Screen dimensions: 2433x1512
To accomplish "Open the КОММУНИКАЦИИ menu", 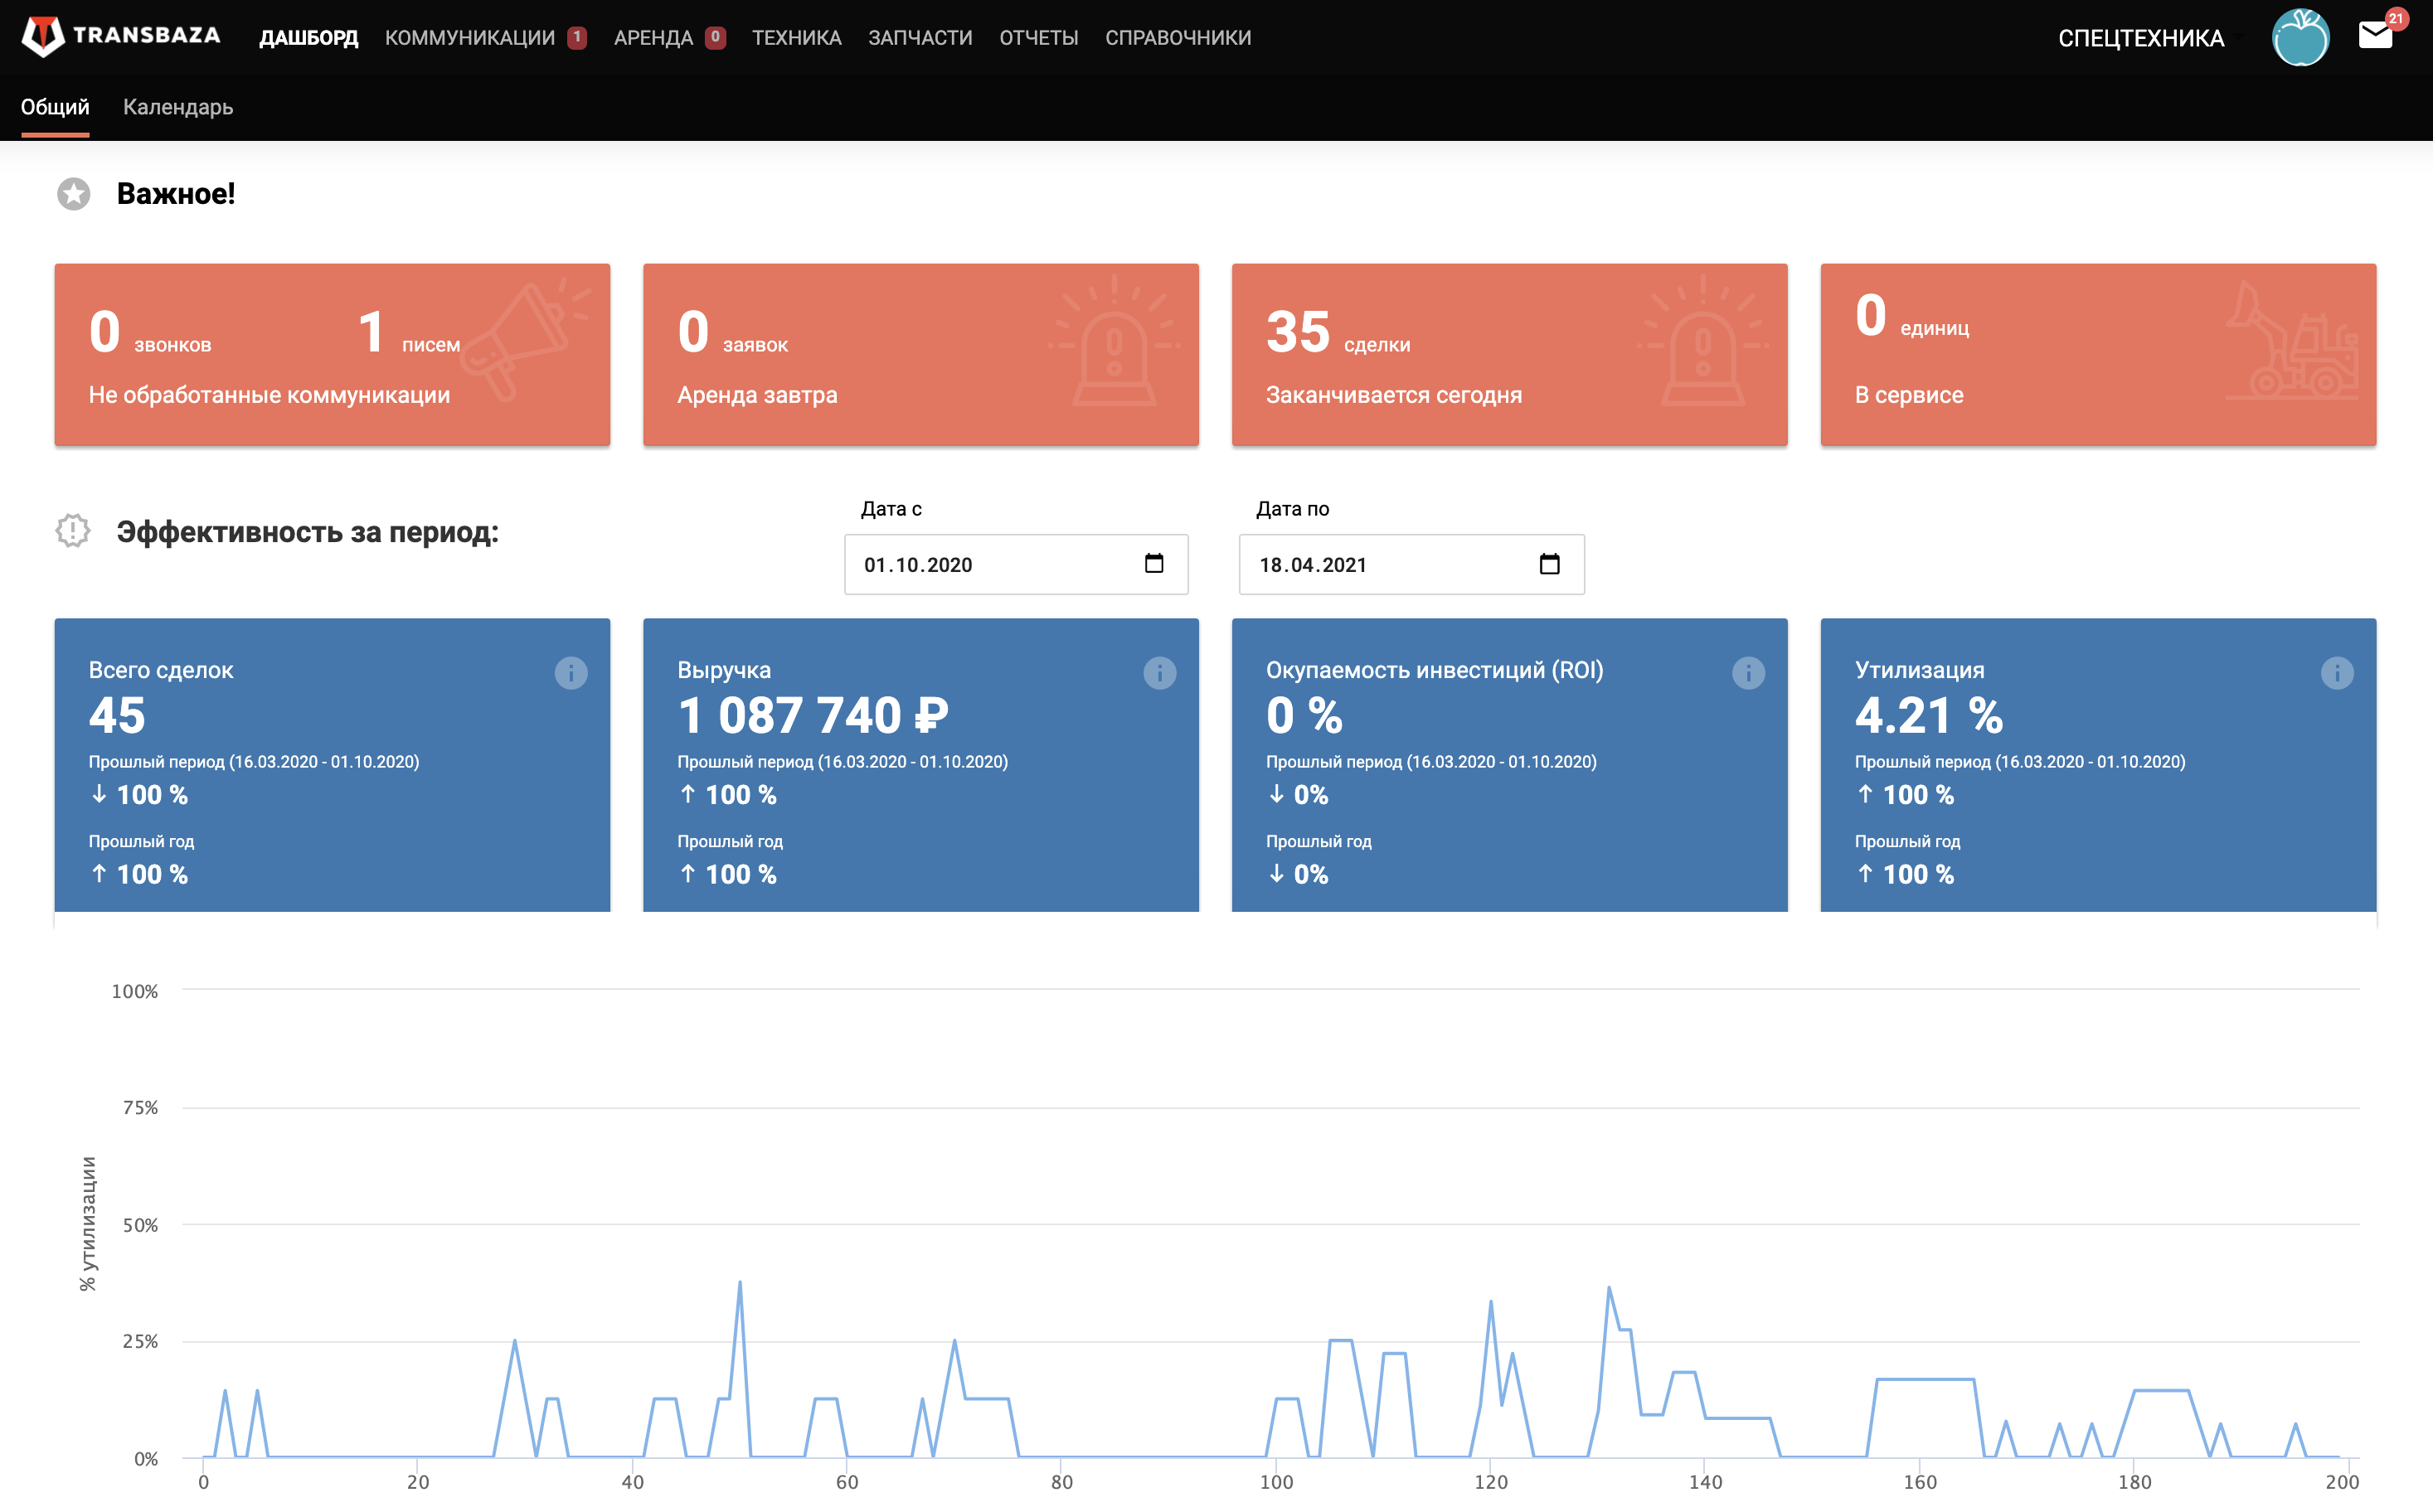I will pyautogui.click(x=469, y=38).
